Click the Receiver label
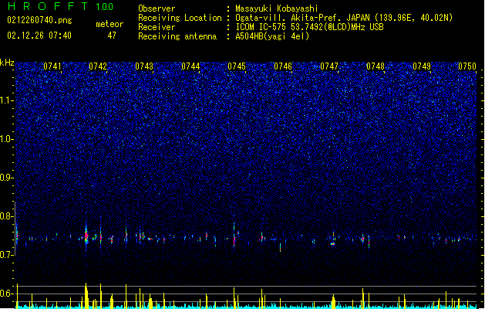485x309 pixels. (157, 27)
